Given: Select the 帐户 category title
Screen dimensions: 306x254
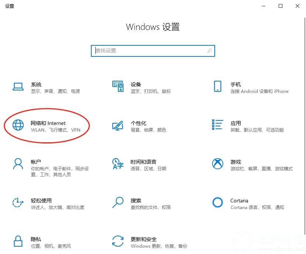Looking at the screenshot, I should pyautogui.click(x=36, y=162).
